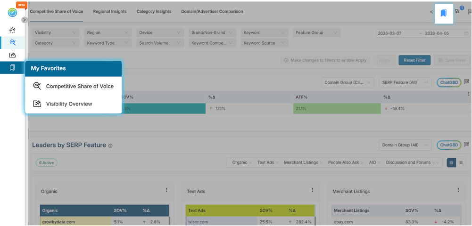Open the saved filters icon with badge

pyautogui.click(x=457, y=11)
